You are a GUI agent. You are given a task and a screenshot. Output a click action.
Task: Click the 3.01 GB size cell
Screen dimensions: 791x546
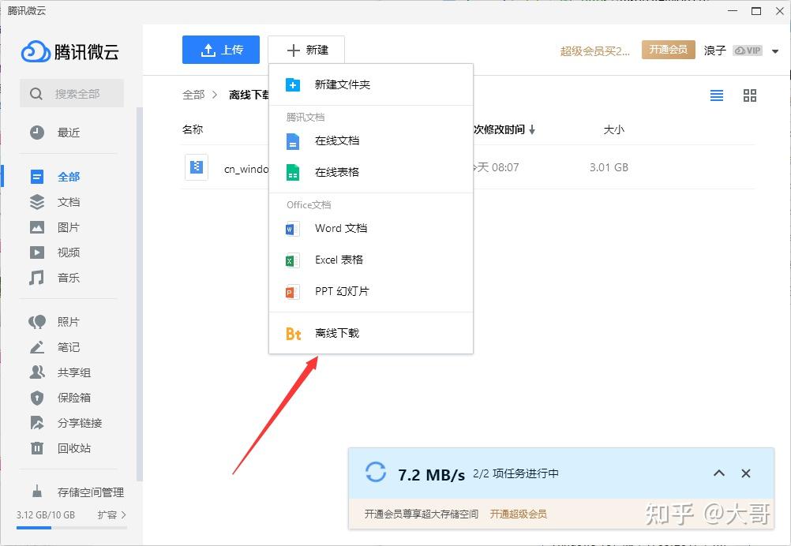click(609, 167)
